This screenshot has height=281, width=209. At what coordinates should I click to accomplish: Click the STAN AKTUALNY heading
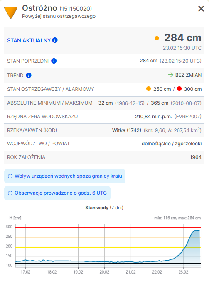(29, 40)
